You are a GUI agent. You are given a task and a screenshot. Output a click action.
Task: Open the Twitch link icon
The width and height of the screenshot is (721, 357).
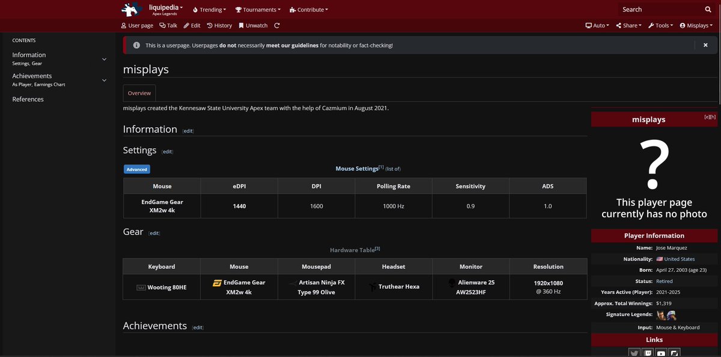tap(648, 353)
